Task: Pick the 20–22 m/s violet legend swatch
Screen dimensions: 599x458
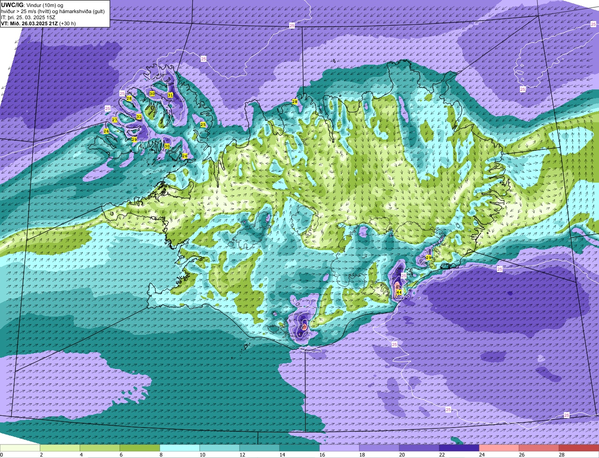Action: coord(419,448)
